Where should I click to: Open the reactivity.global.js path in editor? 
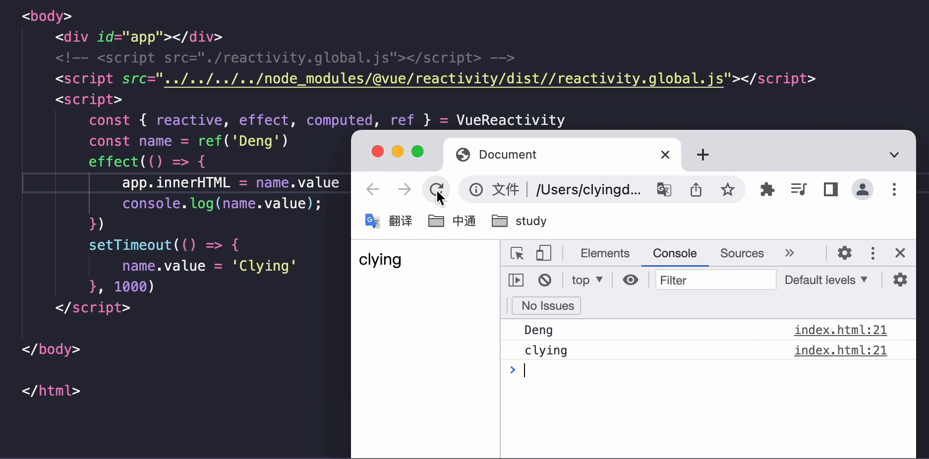[x=444, y=79]
